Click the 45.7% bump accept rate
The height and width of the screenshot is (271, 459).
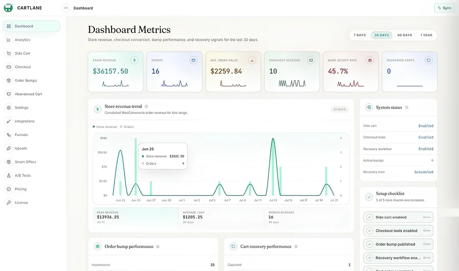(x=338, y=71)
